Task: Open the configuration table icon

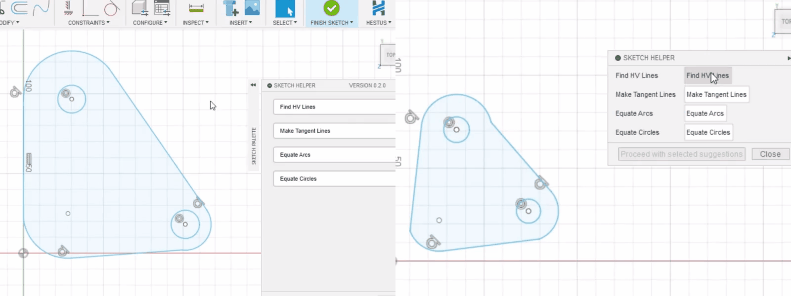Action: click(162, 8)
